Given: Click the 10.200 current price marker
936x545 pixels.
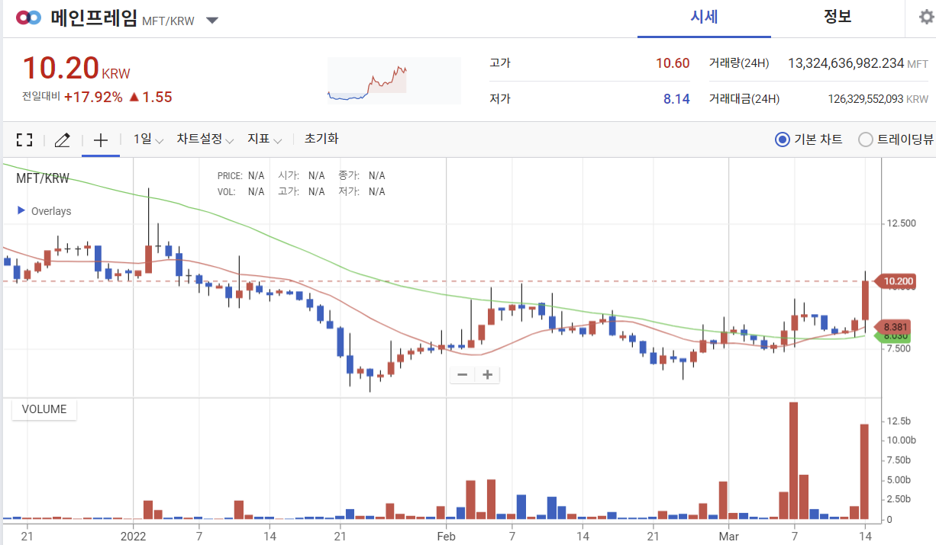Looking at the screenshot, I should point(898,281).
